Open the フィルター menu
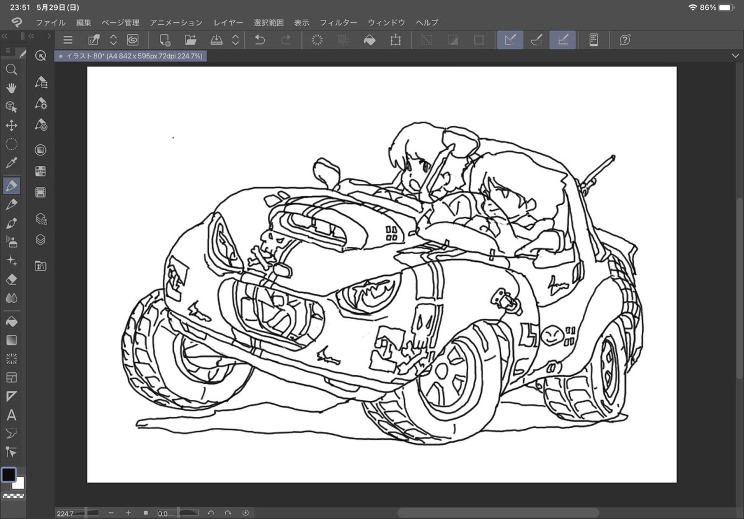The height and width of the screenshot is (519, 744). [x=338, y=22]
